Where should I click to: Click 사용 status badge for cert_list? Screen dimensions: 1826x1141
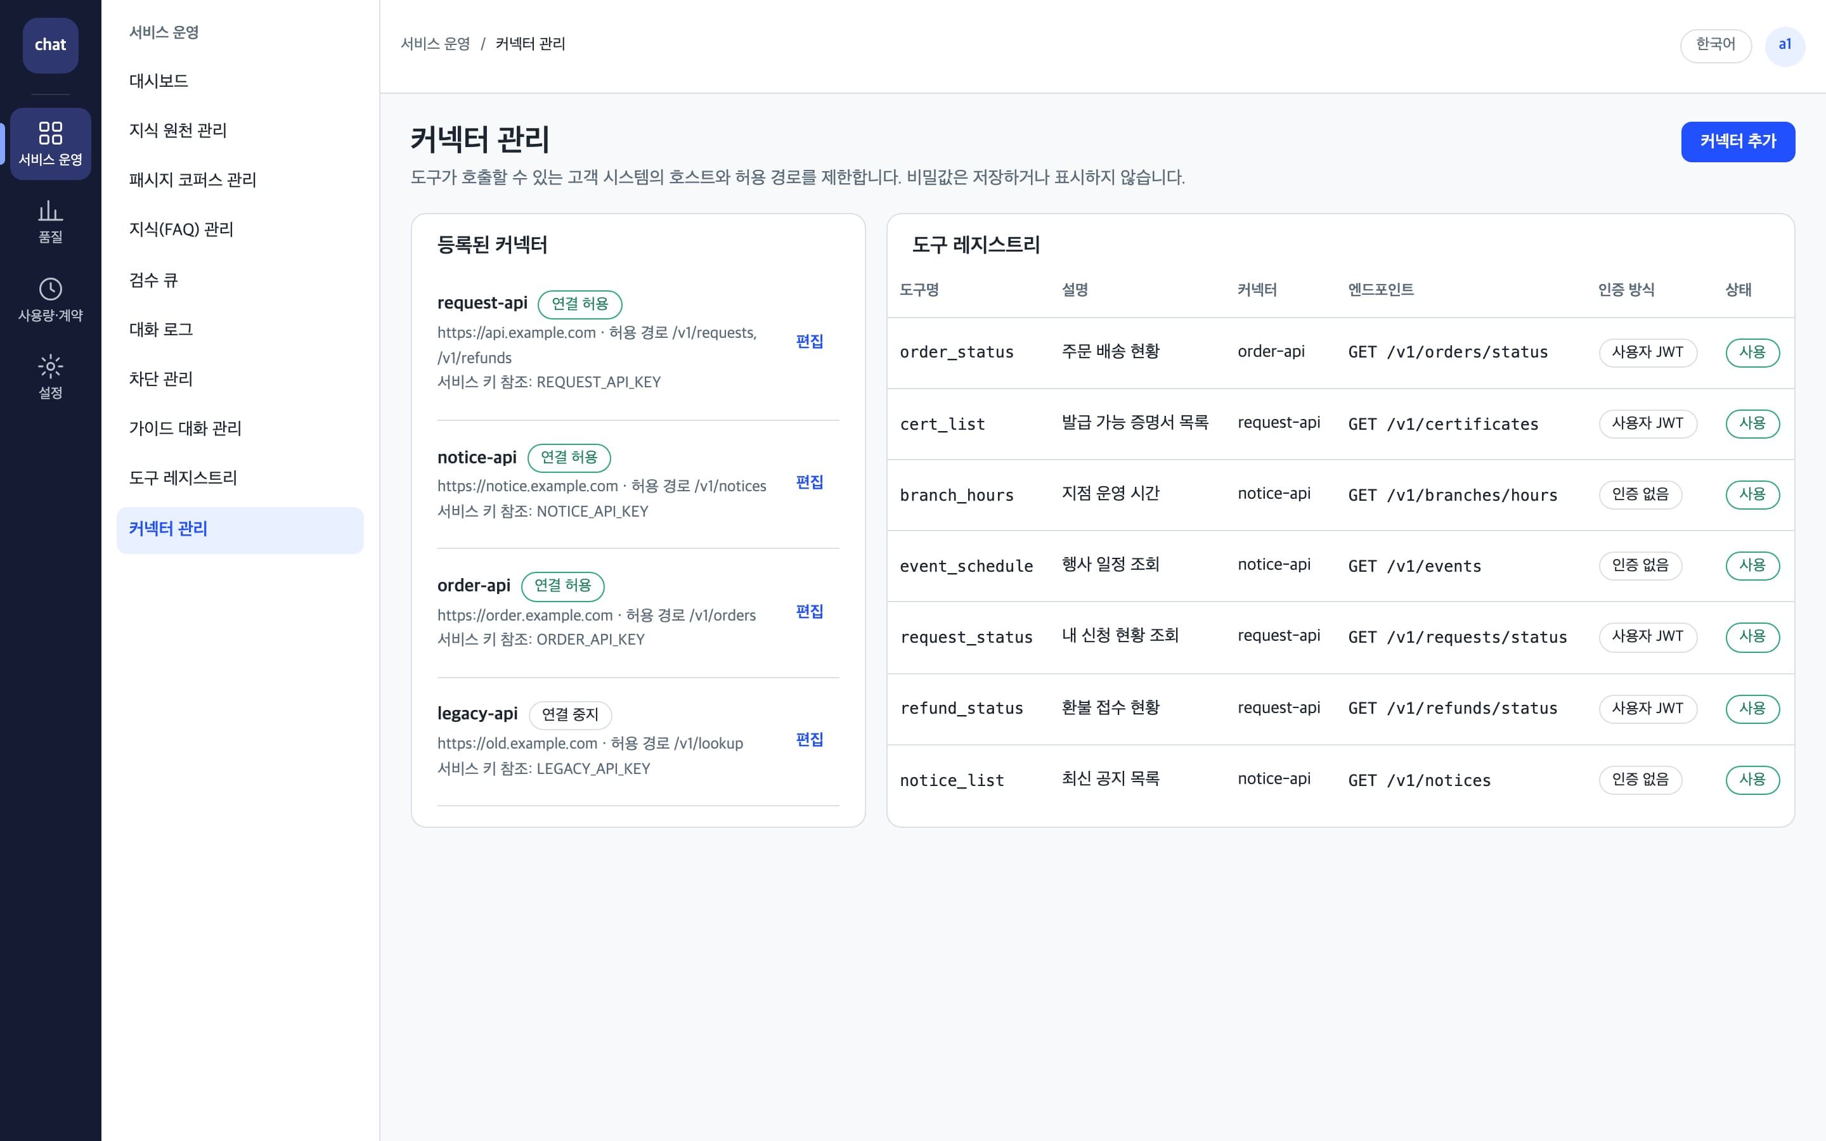point(1753,423)
